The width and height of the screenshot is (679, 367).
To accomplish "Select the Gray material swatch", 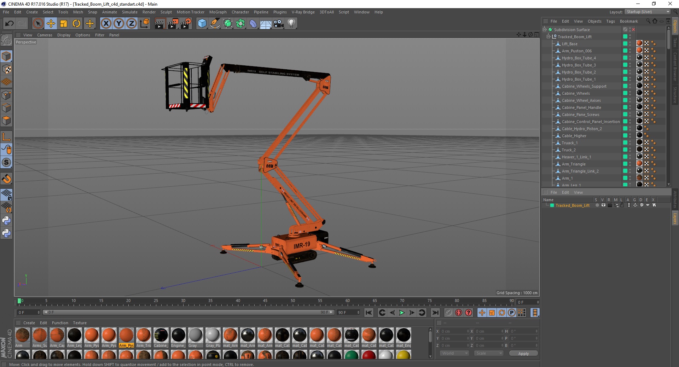I will 196,335.
